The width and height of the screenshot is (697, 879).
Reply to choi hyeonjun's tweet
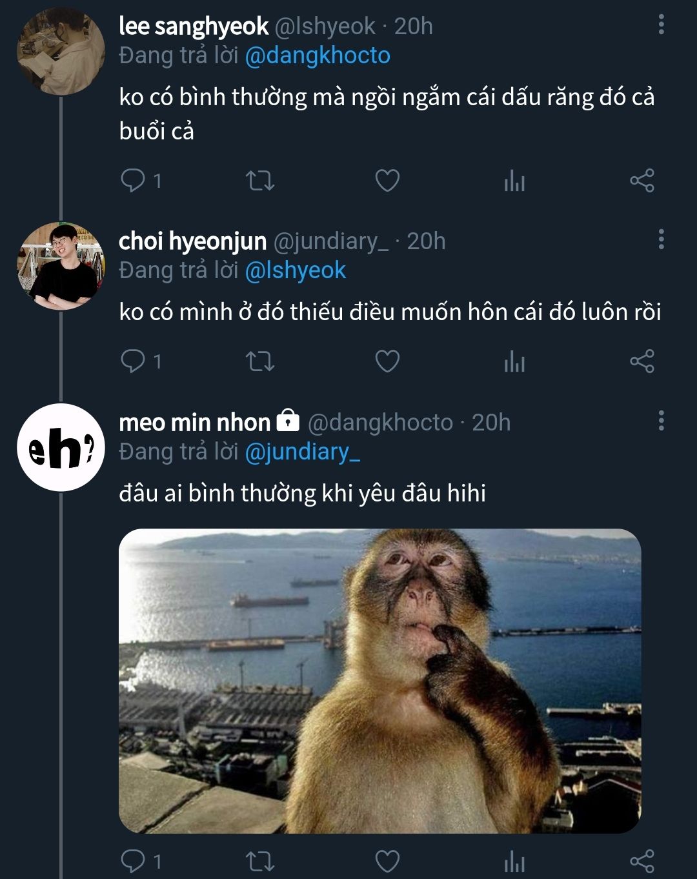click(x=133, y=361)
